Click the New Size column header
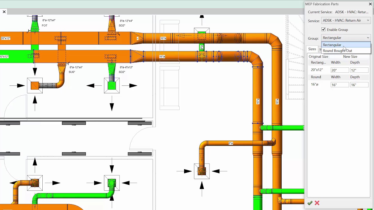Image resolution: width=374 pixels, height=210 pixels. [x=350, y=56]
